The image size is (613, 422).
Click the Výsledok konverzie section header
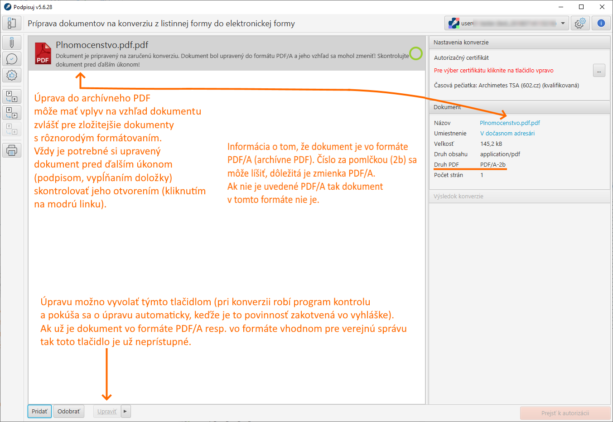pos(519,196)
